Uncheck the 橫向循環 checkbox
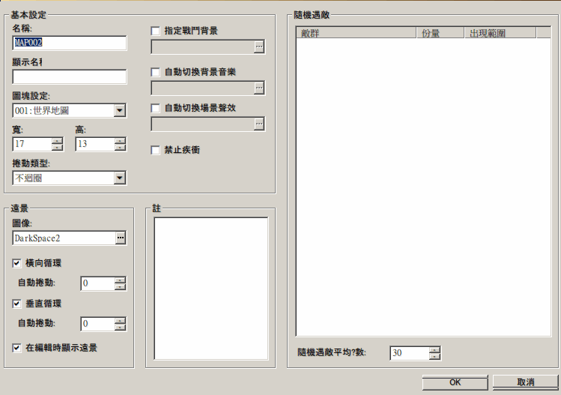 [x=16, y=264]
